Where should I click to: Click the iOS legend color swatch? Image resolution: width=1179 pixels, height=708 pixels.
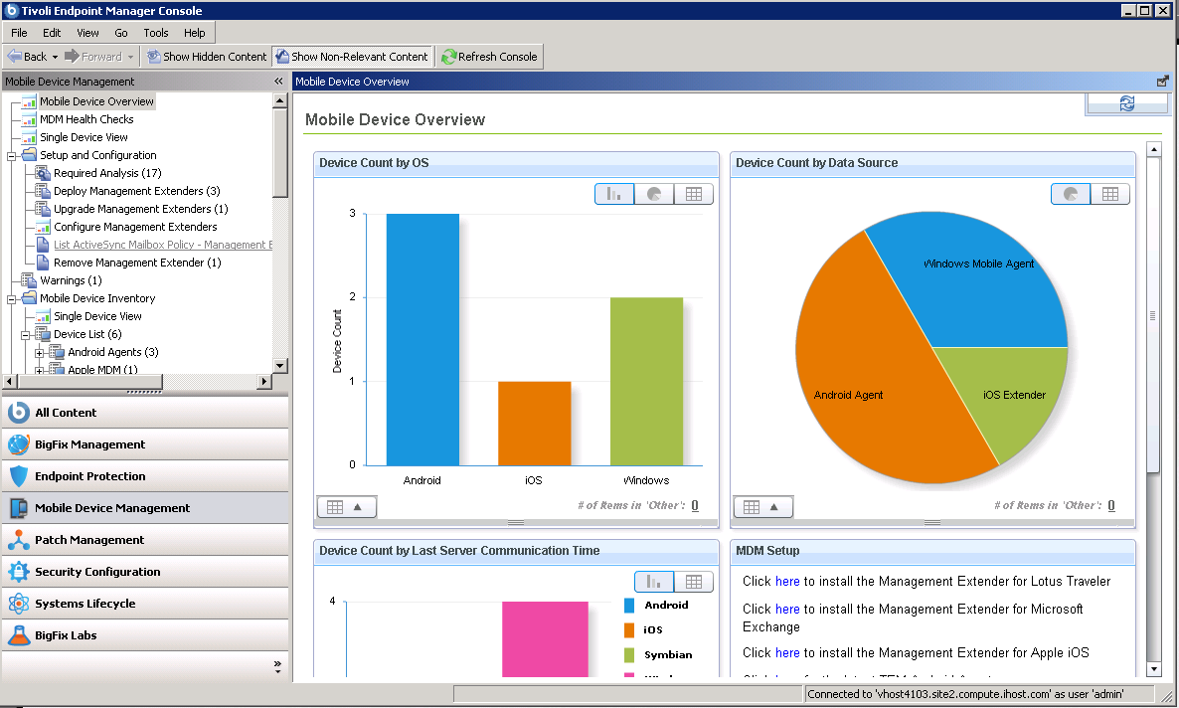coord(629,629)
